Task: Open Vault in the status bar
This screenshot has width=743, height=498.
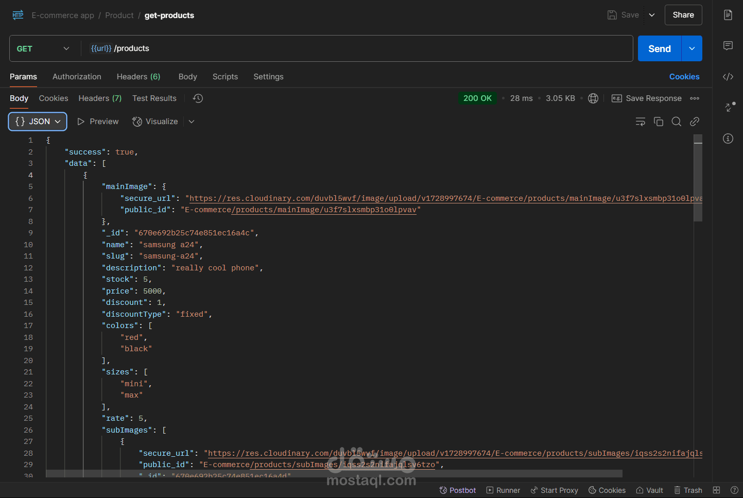Action: pos(649,490)
